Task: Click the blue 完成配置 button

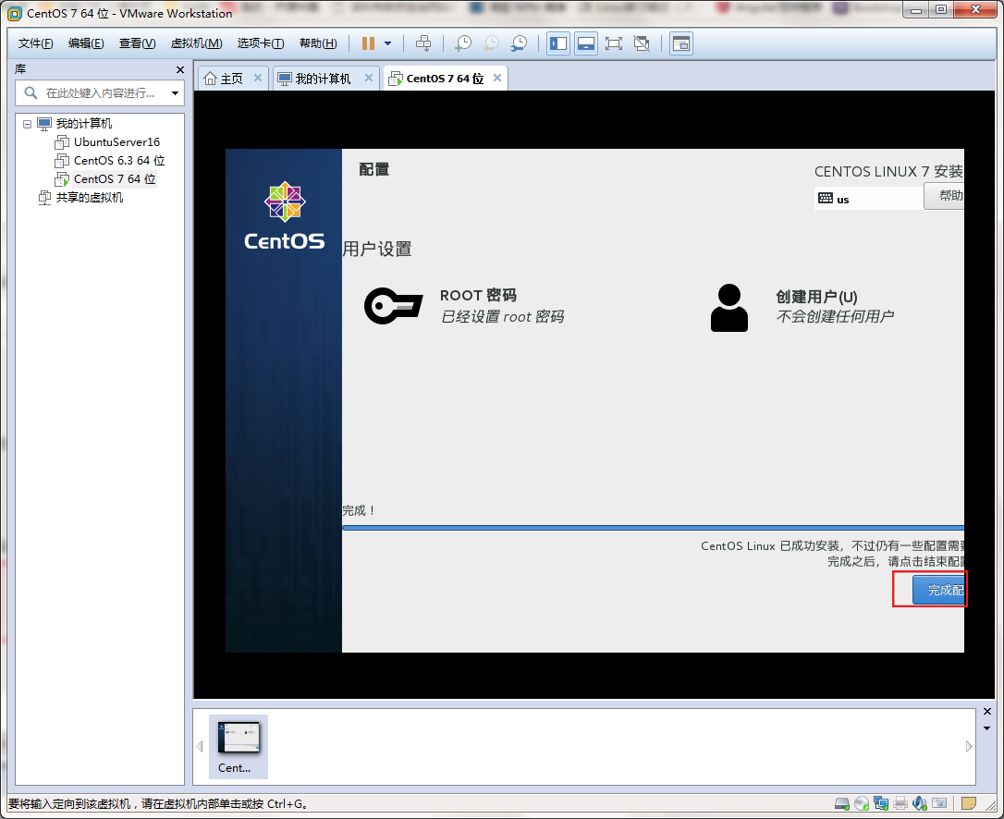Action: (x=938, y=590)
